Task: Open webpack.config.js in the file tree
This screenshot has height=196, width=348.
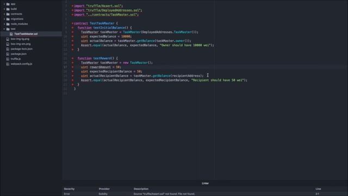Action: click(x=21, y=64)
